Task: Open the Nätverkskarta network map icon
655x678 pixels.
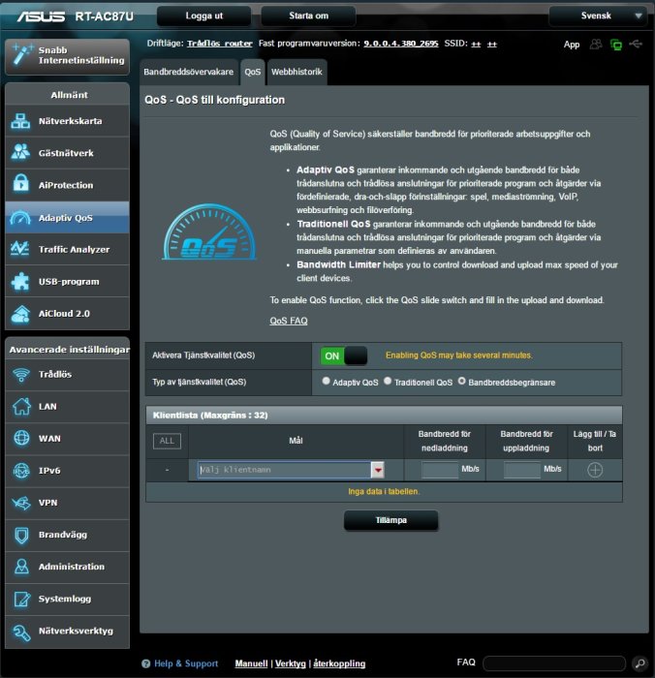Action: (20, 121)
